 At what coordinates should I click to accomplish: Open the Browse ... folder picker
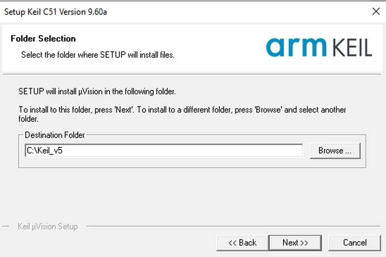click(x=335, y=151)
